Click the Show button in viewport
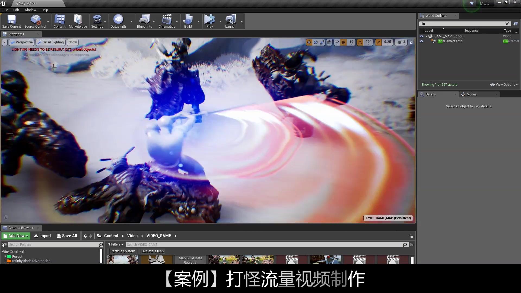521x293 pixels. (x=72, y=42)
